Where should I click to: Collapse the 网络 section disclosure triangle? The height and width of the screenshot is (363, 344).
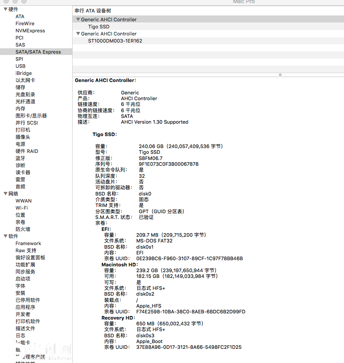pyautogui.click(x=5, y=194)
